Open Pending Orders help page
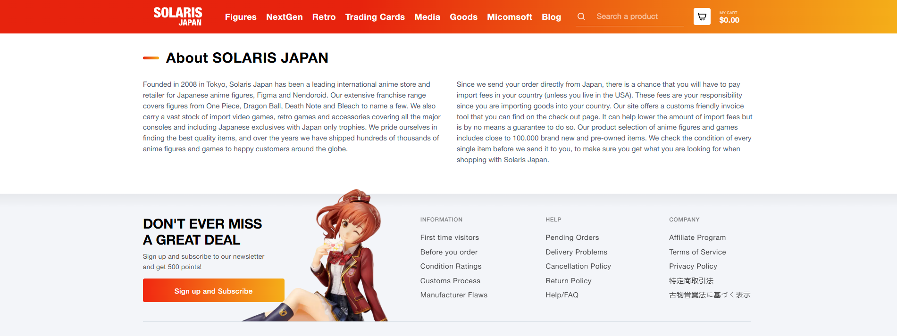 tap(572, 238)
